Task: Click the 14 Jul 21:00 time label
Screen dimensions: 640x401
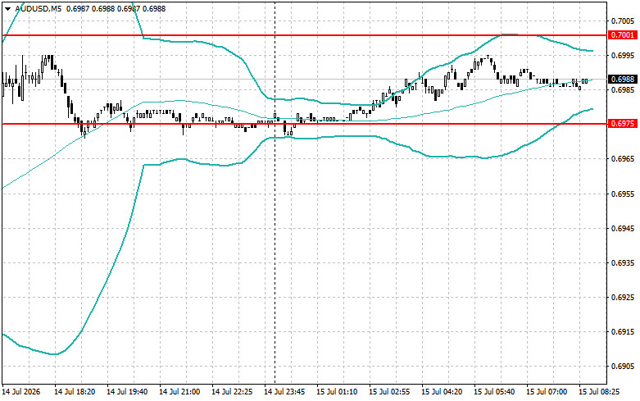Action: coord(179,392)
